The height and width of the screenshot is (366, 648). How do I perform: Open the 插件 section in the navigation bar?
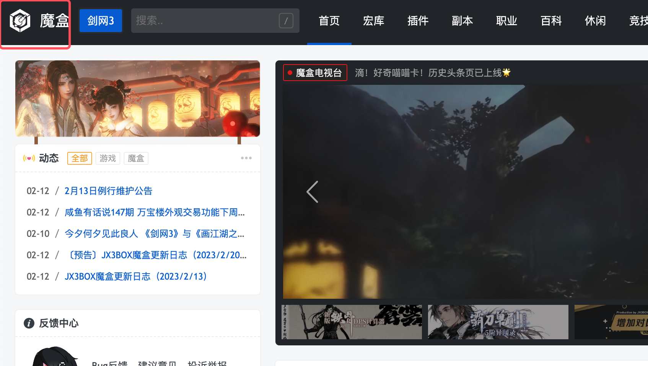[418, 21]
